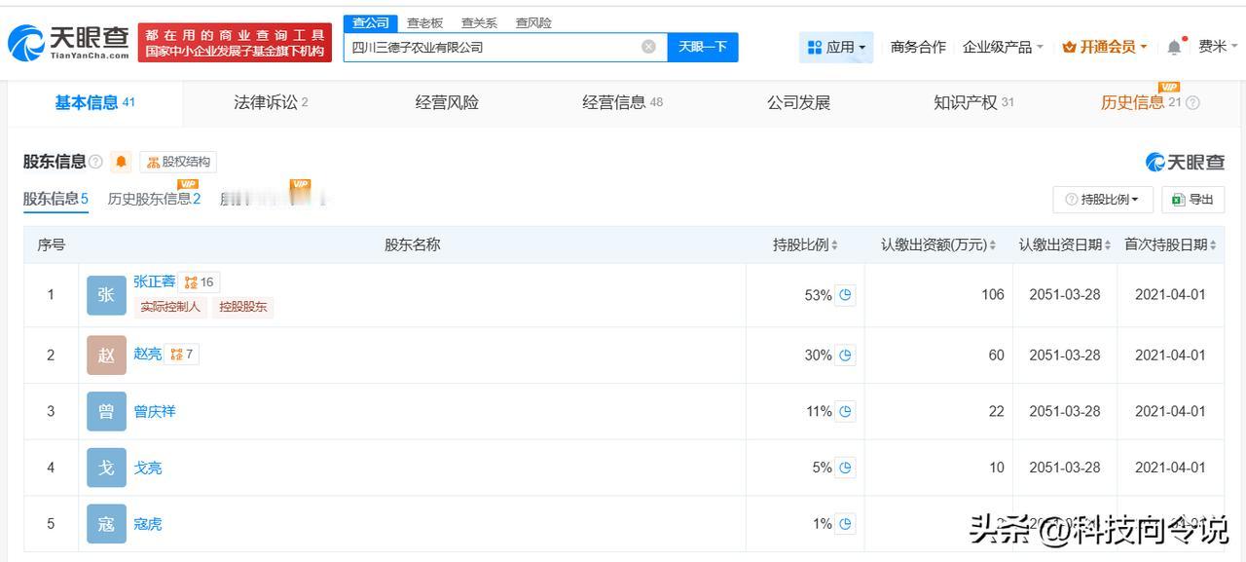Switch to the 知识产权 tab
Image resolution: width=1246 pixels, height=562 pixels.
pyautogui.click(x=973, y=102)
